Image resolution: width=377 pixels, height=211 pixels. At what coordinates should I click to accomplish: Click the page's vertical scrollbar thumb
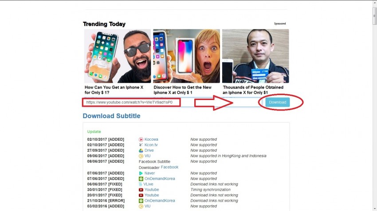point(374,15)
